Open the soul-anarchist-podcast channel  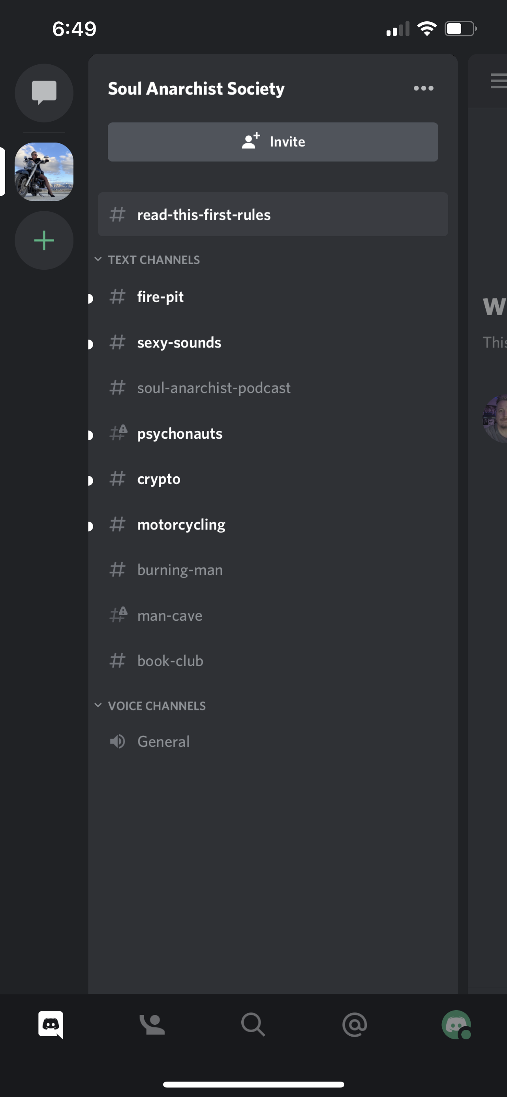(273, 388)
